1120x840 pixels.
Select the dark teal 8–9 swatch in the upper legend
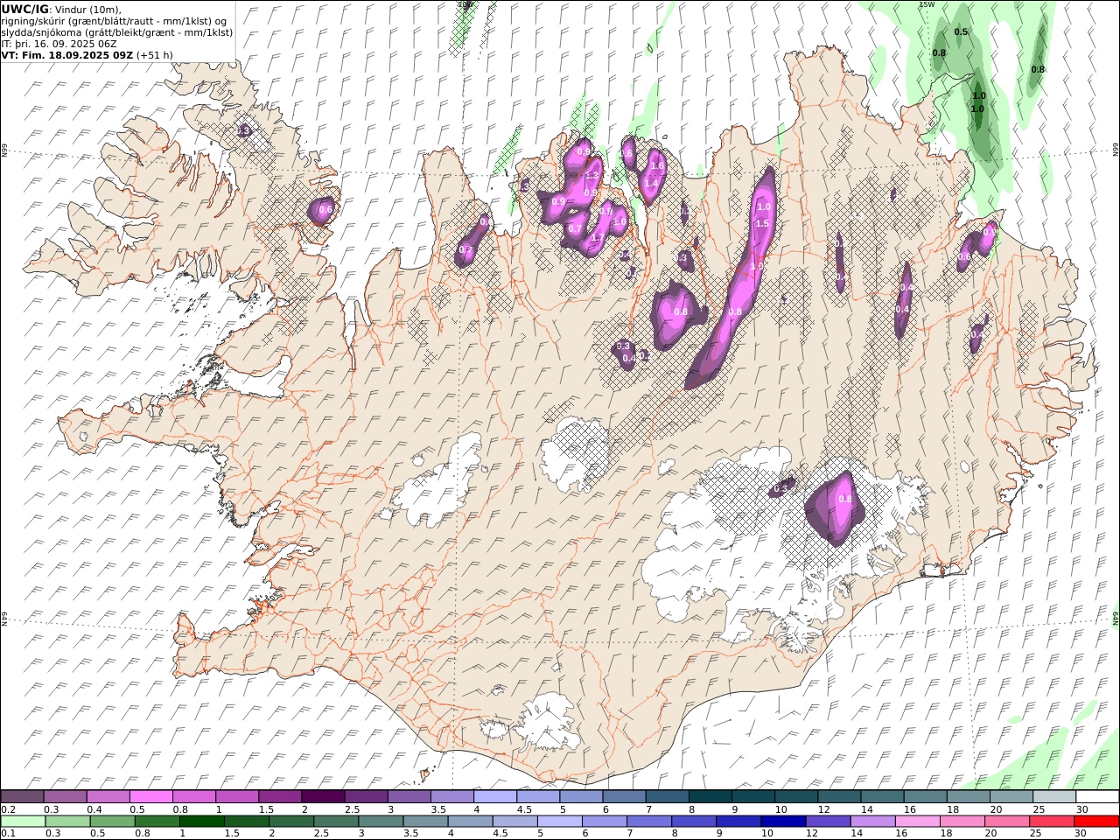pos(710,797)
